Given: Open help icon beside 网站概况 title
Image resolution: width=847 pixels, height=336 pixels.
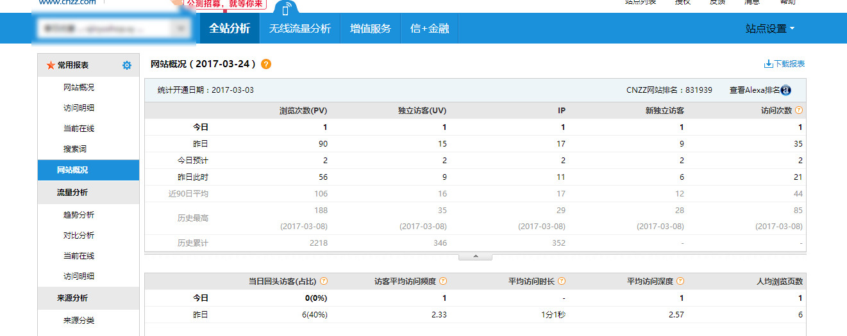Looking at the screenshot, I should (266, 64).
